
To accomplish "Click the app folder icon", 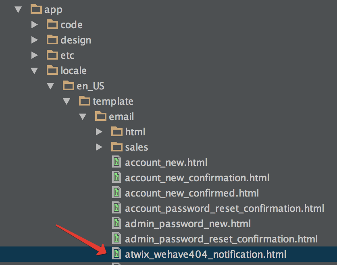I will tap(36, 9).
